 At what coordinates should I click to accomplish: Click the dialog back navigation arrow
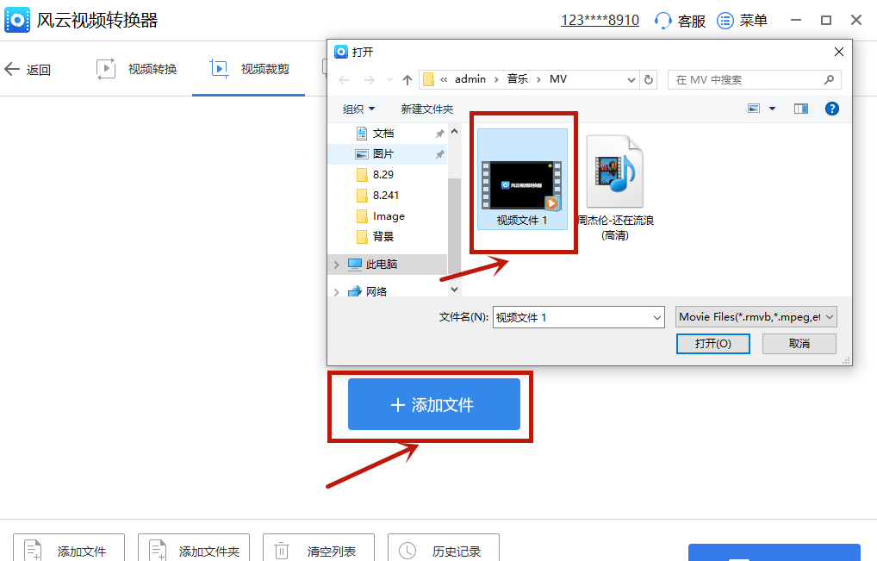pos(344,80)
